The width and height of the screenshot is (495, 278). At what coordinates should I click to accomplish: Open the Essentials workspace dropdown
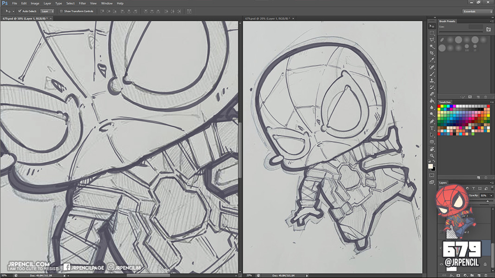pos(478,11)
